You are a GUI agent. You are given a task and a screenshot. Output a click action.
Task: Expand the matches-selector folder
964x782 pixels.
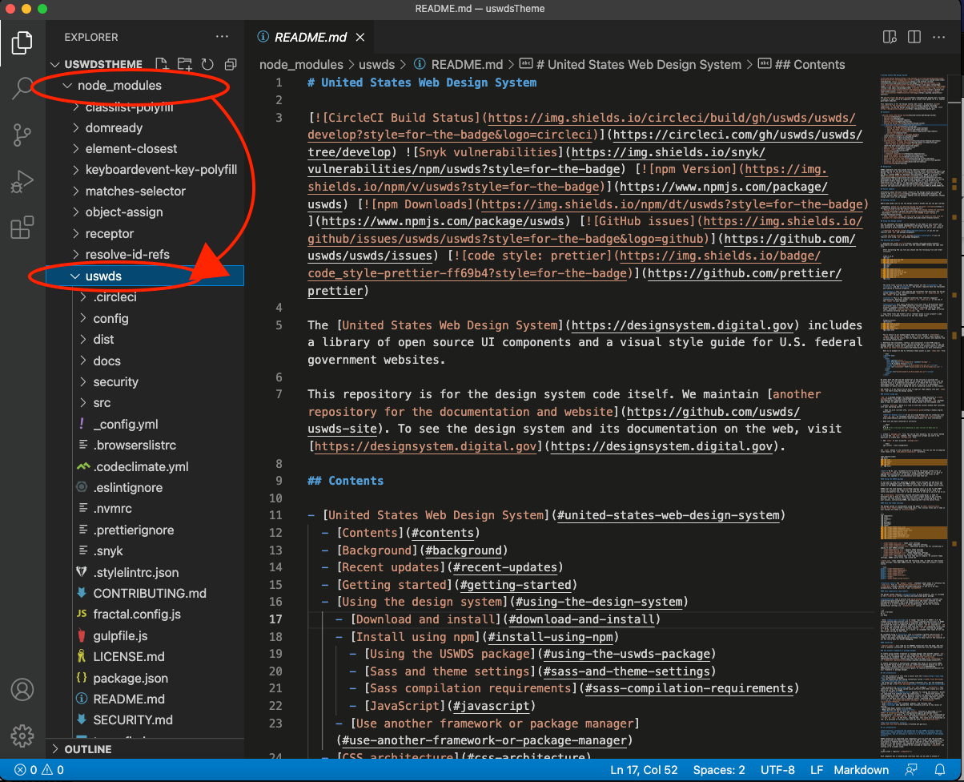click(x=145, y=191)
